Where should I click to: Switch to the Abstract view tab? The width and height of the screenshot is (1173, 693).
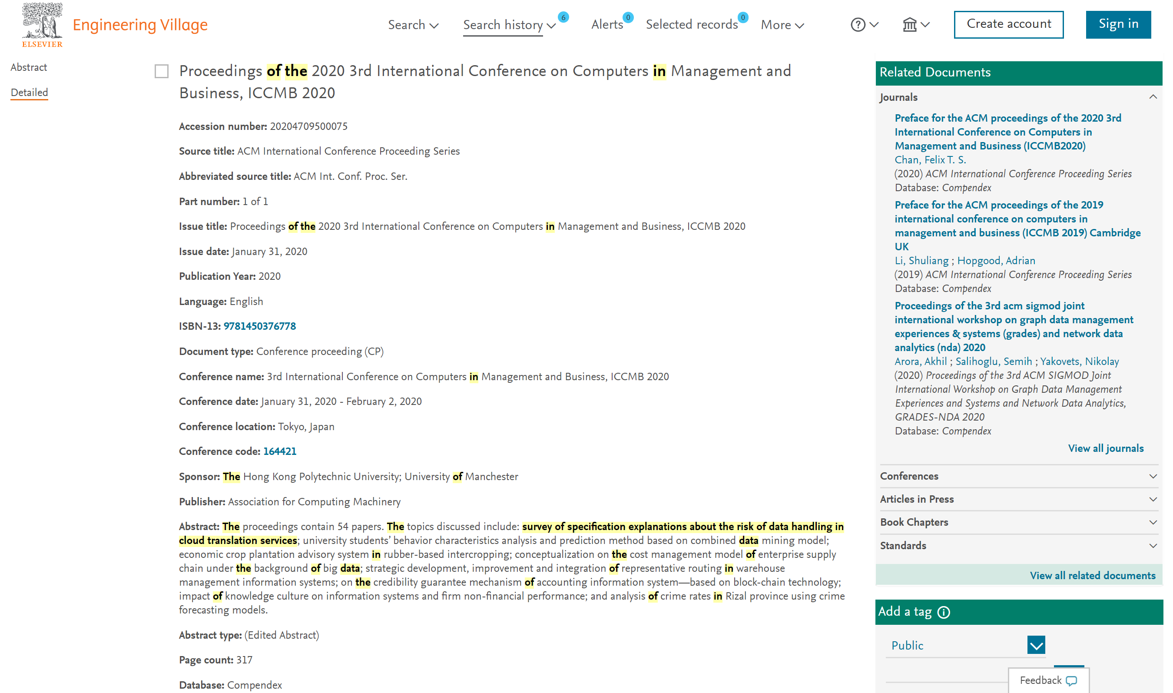click(x=29, y=67)
